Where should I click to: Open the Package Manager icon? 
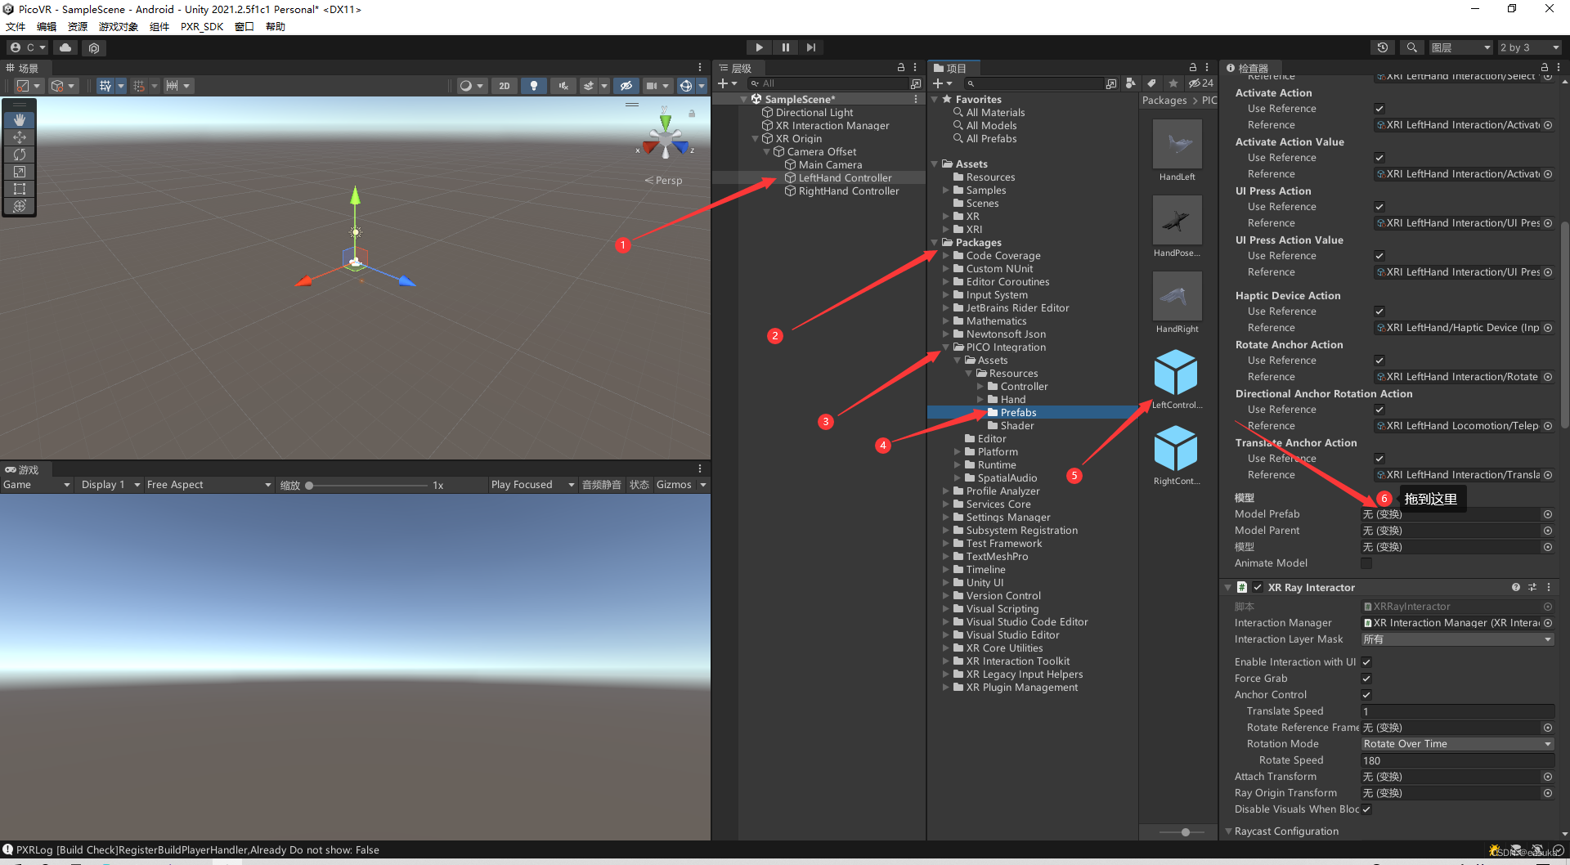pos(94,47)
